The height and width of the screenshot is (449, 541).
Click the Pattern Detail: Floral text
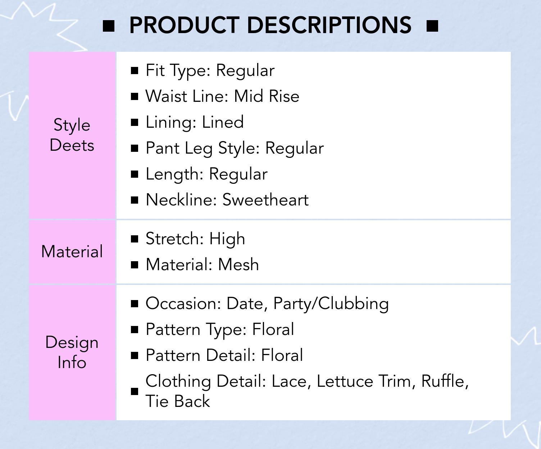tap(224, 355)
